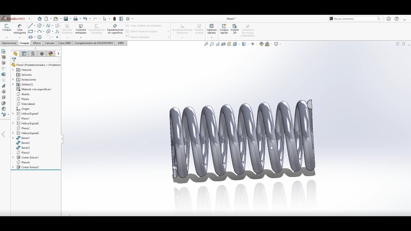Switch to DimXpertManager crosshair tab
This screenshot has height=231, width=411.
pyautogui.click(x=42, y=54)
